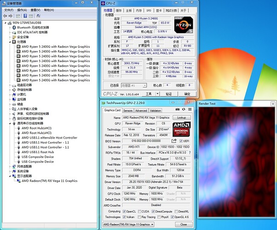The image size is (277, 230).
Task: Collapse the display adapters category
Action: click(10, 176)
